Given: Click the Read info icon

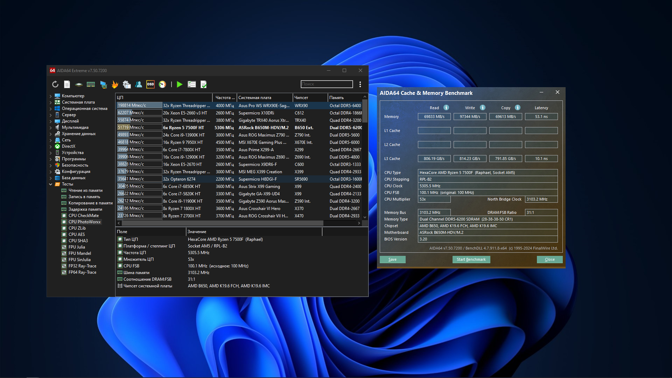Looking at the screenshot, I should [446, 108].
